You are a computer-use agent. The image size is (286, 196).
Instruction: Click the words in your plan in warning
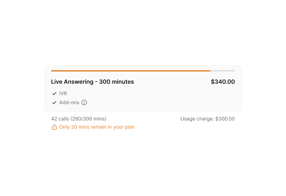tap(121, 127)
